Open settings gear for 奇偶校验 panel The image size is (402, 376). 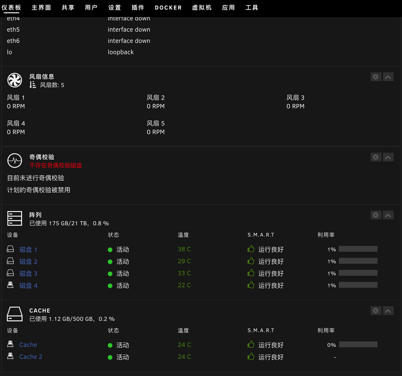click(x=376, y=157)
